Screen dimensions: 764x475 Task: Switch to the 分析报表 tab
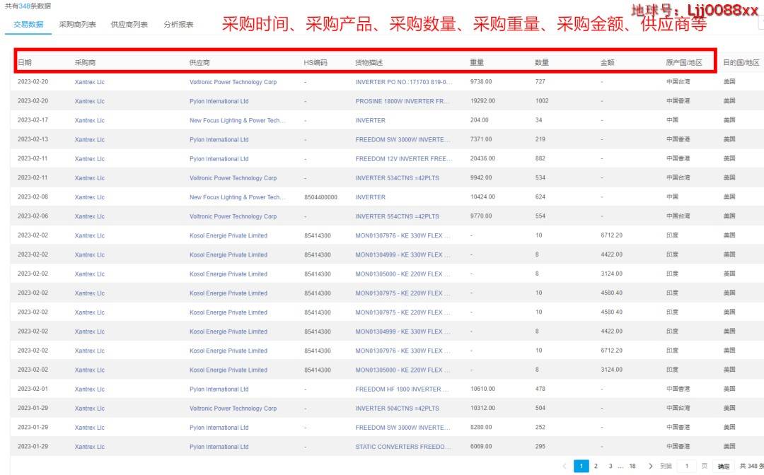click(x=178, y=24)
